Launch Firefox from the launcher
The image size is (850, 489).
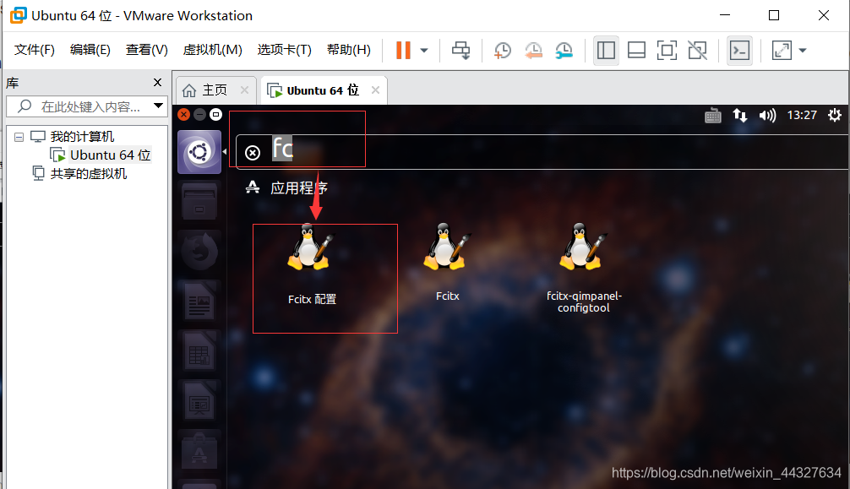click(199, 251)
